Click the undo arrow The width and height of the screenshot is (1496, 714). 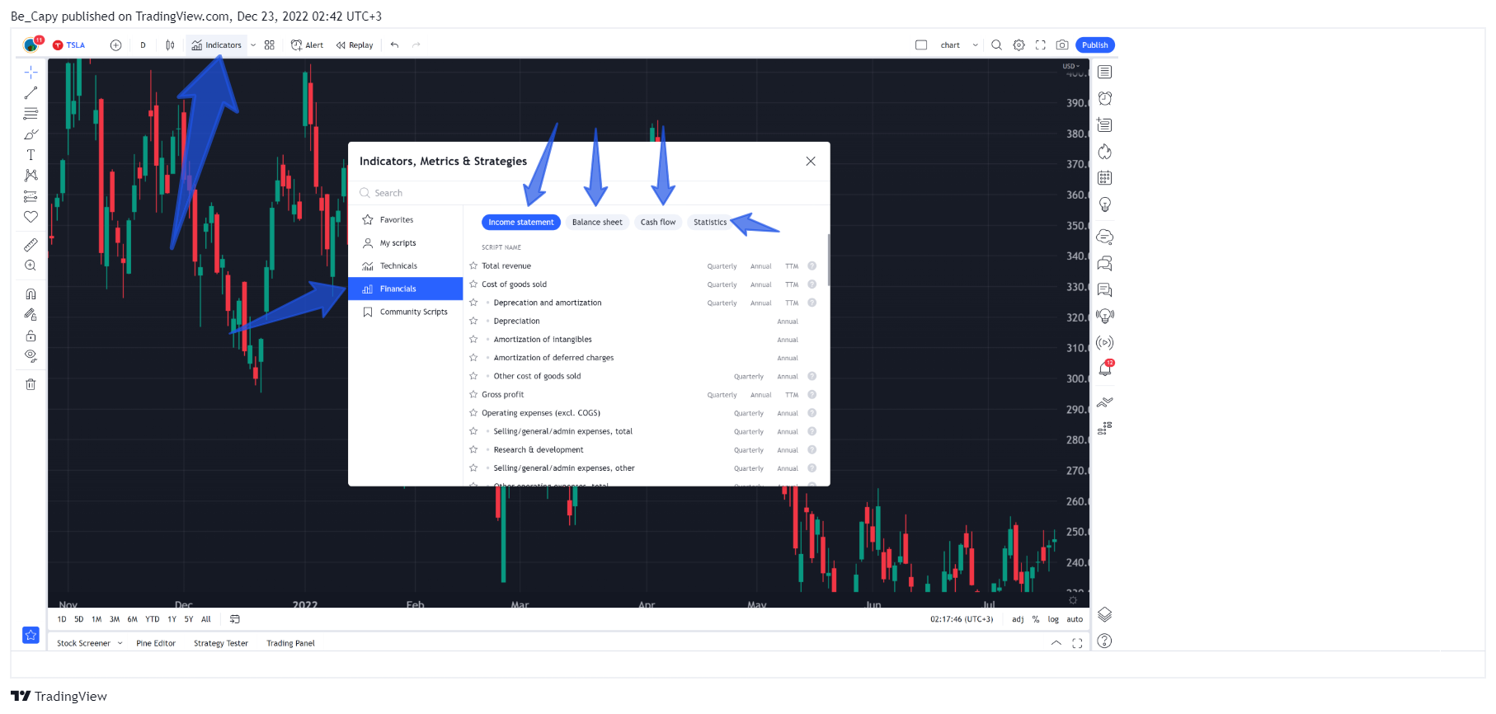pyautogui.click(x=395, y=45)
